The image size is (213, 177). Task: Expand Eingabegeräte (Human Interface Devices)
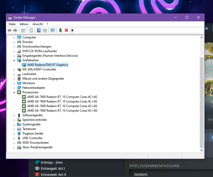click(x=14, y=56)
